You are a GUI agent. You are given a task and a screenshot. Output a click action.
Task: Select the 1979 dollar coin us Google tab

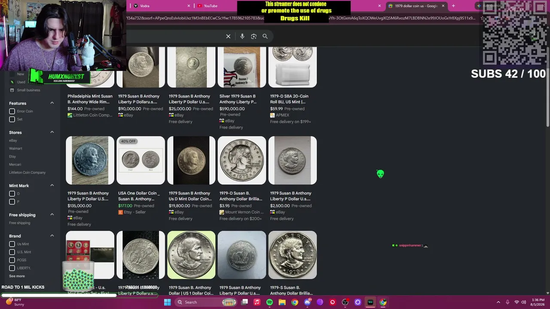click(x=416, y=6)
